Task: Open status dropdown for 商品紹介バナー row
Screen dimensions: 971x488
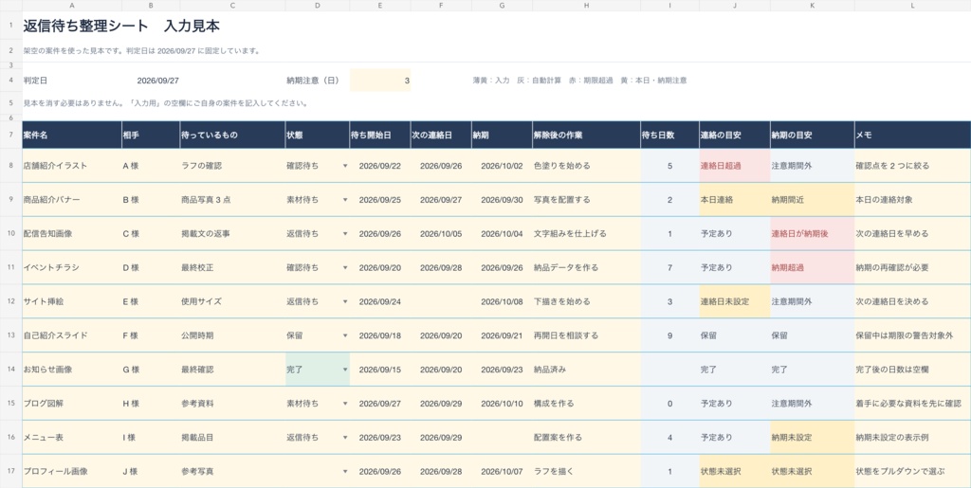Action: [345, 200]
